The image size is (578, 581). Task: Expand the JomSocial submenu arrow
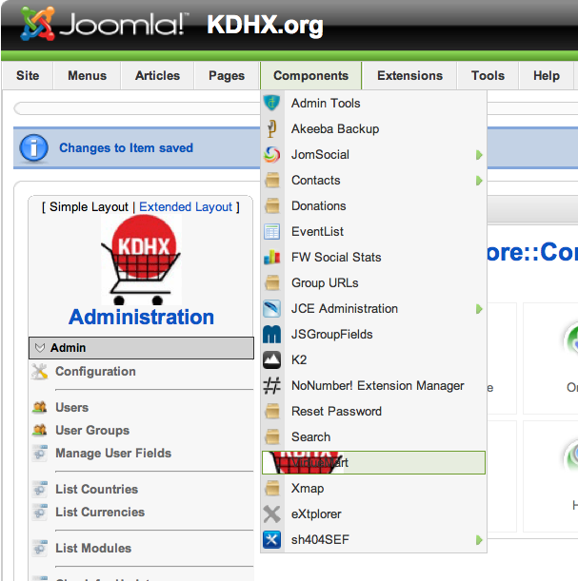479,155
